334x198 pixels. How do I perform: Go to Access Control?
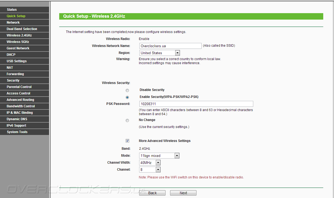tap(24, 93)
